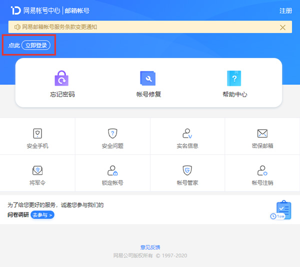Click the speaker icon in notification bar
Screen dimensions: 300x267
click(17, 27)
